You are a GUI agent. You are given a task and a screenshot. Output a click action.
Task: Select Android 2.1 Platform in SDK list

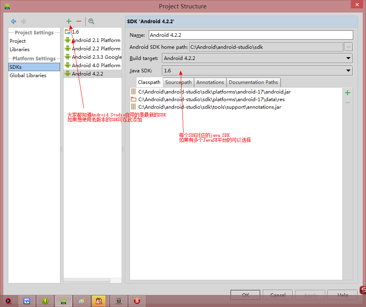click(x=92, y=40)
